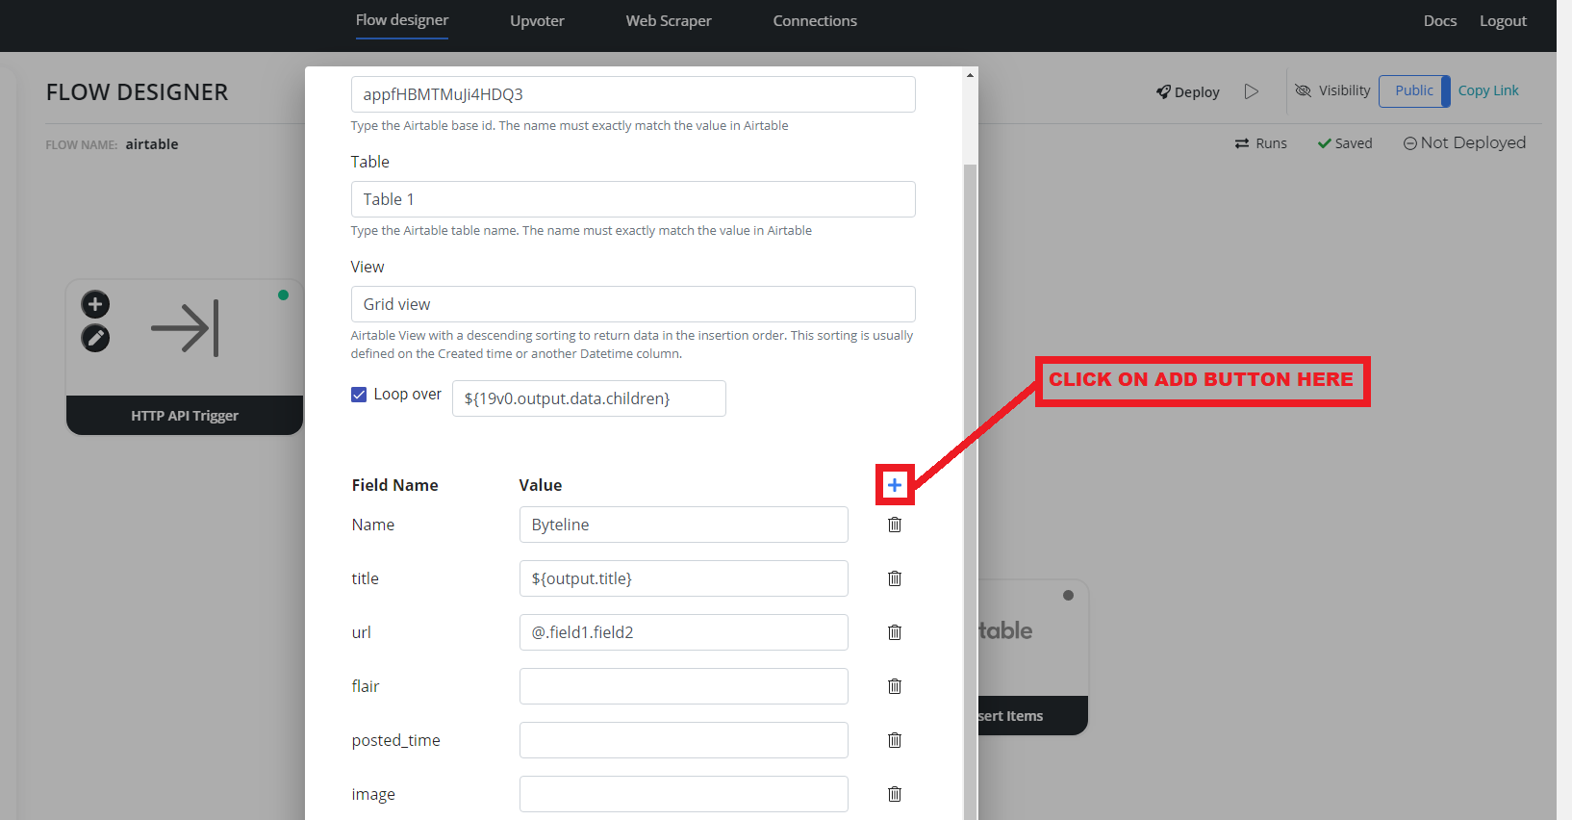Viewport: 1572px width, 820px height.
Task: Select the HTTP API Trigger node label
Action: (185, 416)
